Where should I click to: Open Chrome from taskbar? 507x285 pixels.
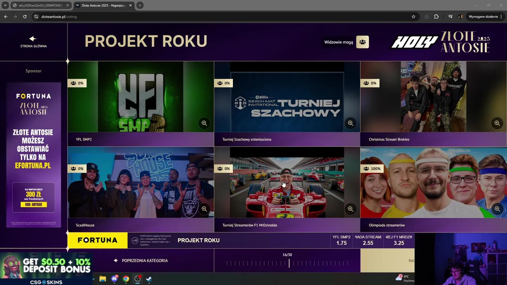coord(126,279)
